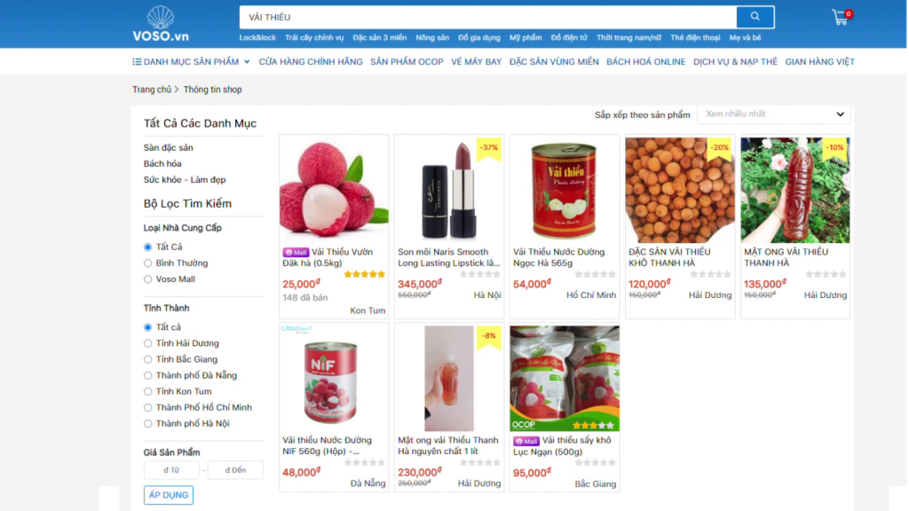Click the search magnifier button

(x=755, y=17)
